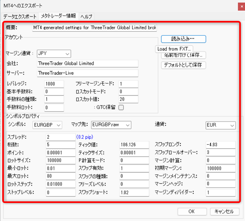Click the レバレッジ field showing 1000
The image size is (245, 221).
[54, 84]
